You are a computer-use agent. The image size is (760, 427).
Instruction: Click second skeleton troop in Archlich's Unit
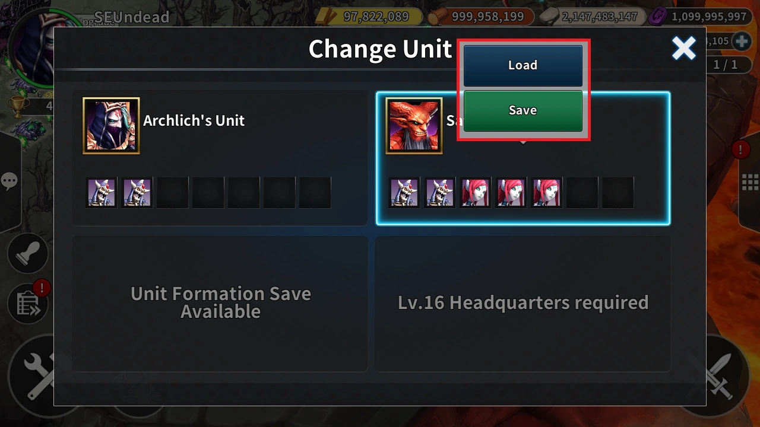pos(137,193)
